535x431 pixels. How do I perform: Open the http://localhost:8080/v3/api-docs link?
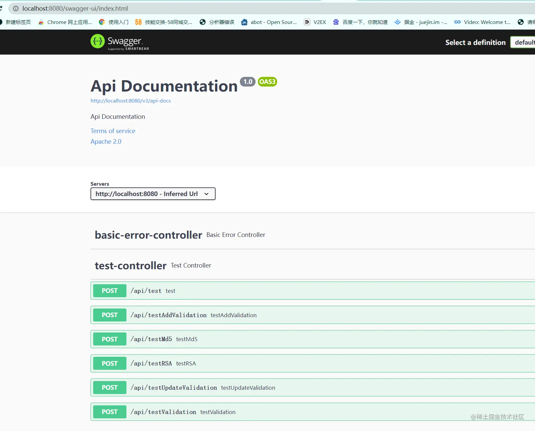tap(131, 101)
